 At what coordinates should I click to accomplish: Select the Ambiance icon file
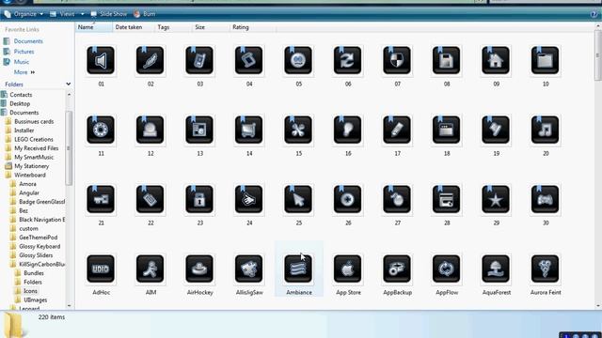click(298, 269)
